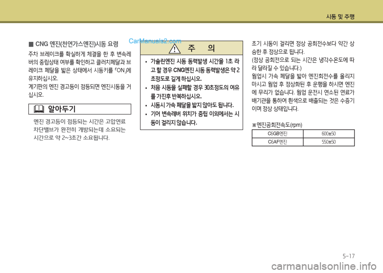Click the C6GB엔진 table cell
Image resolution: width=383 pixels, height=273 pixels.
[x=277, y=134]
